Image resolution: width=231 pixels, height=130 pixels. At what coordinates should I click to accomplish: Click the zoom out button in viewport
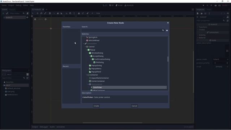coord(35,19)
